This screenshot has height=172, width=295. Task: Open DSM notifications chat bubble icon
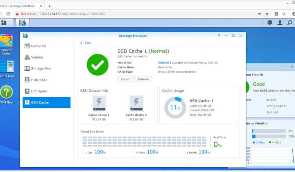[x=270, y=23]
